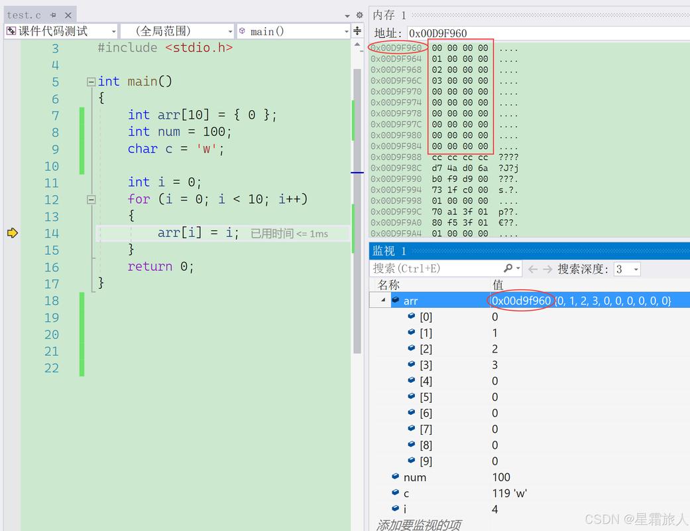Click 添加要监视的项 to add a watch
Screen dimensions: 690x531
click(x=419, y=524)
